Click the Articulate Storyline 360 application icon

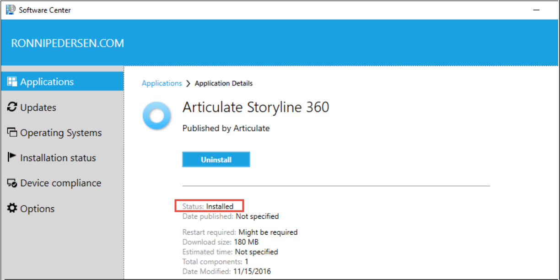pos(156,116)
